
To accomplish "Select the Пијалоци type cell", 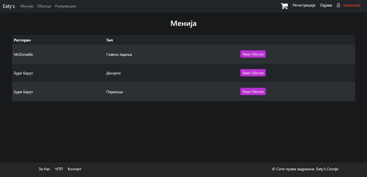I will 114,92.
